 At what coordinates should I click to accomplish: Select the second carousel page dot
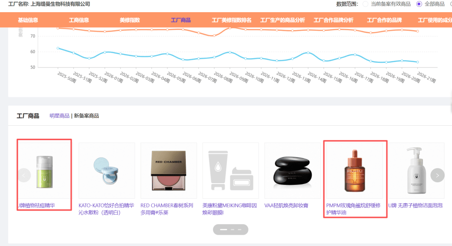(233, 230)
